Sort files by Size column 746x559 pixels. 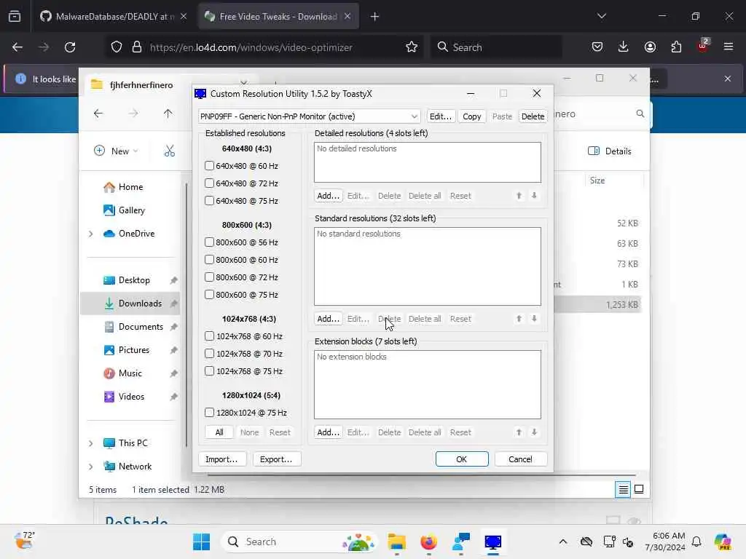point(597,181)
